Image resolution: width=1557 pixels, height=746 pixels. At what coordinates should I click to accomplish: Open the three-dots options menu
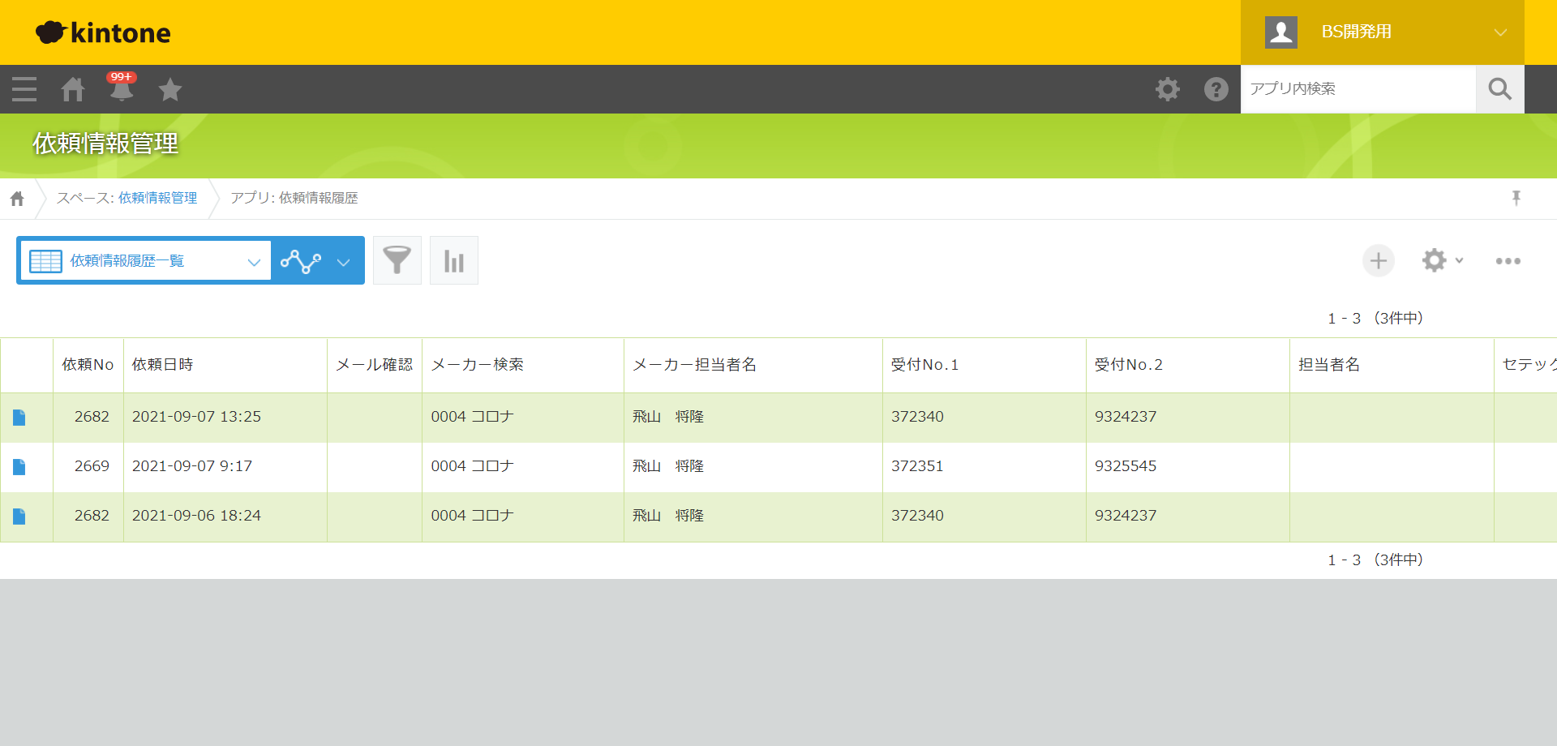tap(1508, 260)
